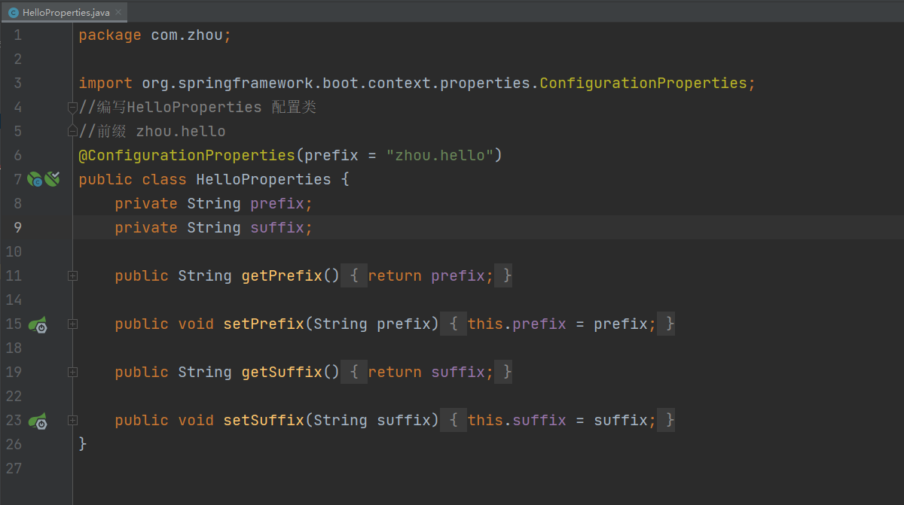Click the suffix field declaration on line 9
904x505 pixels.
click(213, 228)
